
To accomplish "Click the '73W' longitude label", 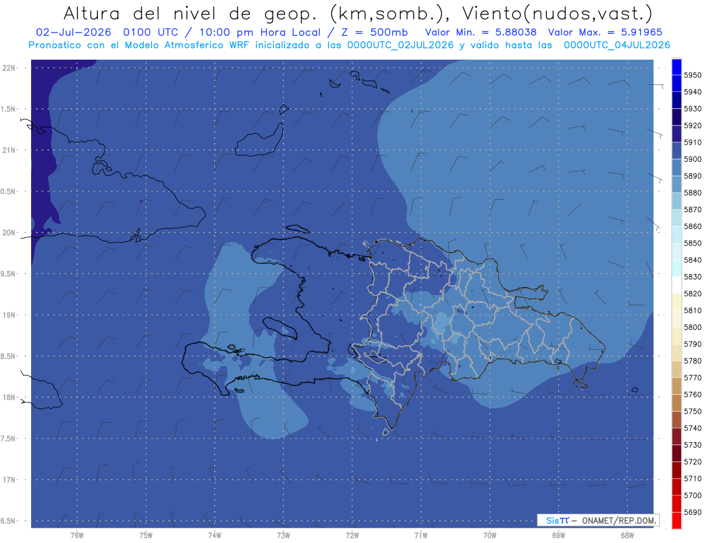I will [x=283, y=535].
